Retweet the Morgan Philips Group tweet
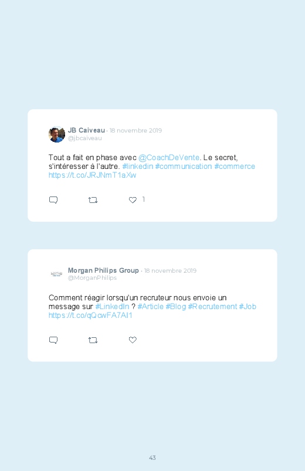The width and height of the screenshot is (305, 471). point(93,340)
